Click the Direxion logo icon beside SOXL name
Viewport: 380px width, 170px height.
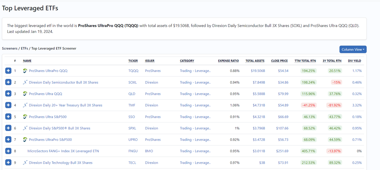(25, 82)
